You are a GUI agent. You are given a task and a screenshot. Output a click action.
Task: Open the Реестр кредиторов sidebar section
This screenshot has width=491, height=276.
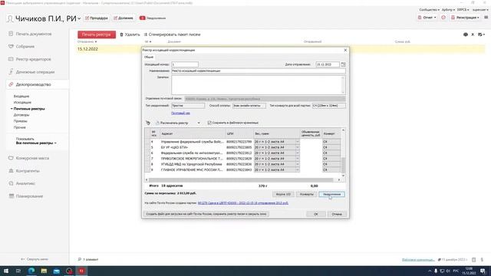pos(33,59)
